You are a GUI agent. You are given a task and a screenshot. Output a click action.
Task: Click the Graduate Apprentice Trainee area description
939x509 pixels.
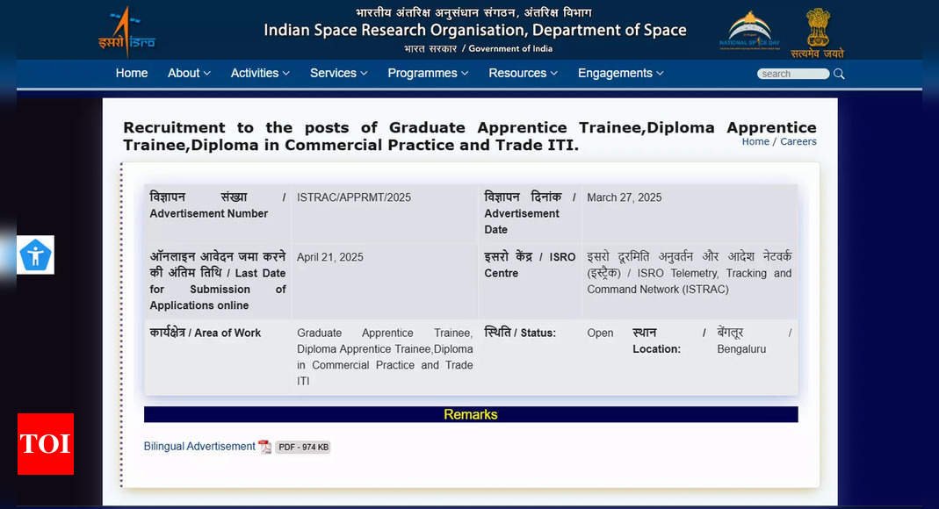[385, 357]
